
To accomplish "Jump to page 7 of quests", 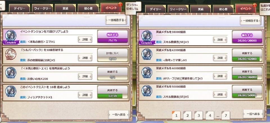I will (x=226, y=116).
